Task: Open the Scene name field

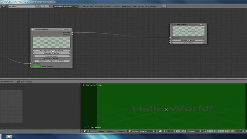Action: coord(22,7)
